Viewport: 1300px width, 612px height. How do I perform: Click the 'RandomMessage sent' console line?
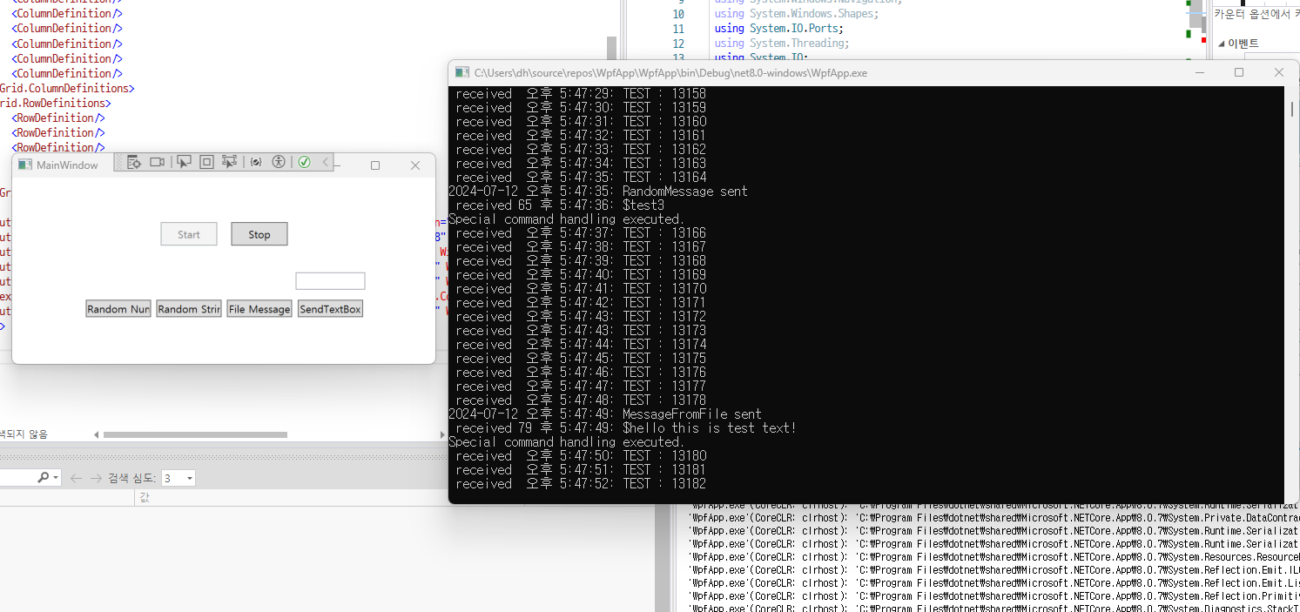point(598,192)
